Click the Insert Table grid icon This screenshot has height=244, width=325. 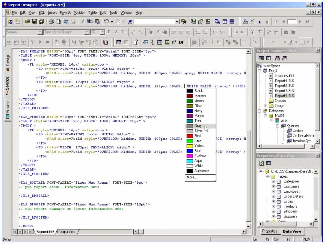[160, 42]
